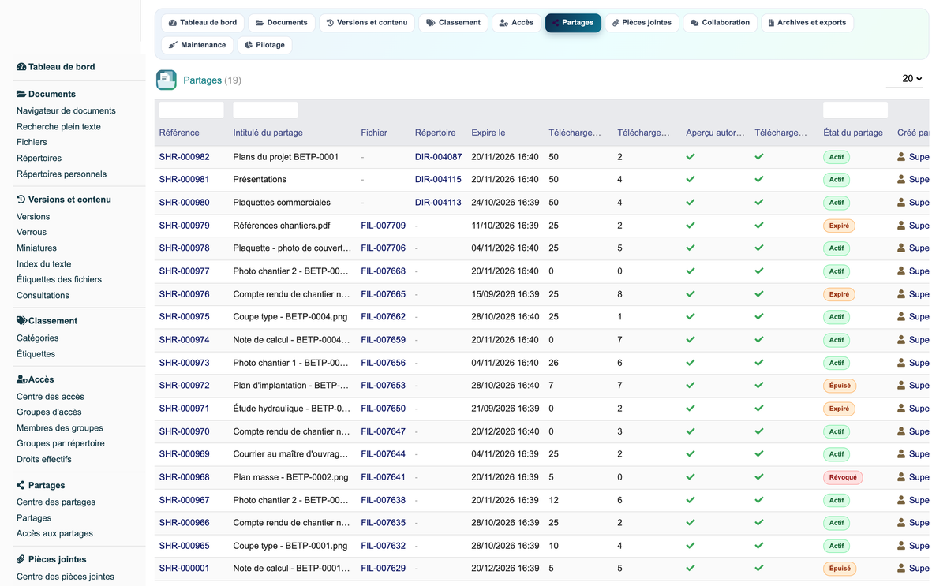Open Verrous in the sidebar

coord(32,233)
